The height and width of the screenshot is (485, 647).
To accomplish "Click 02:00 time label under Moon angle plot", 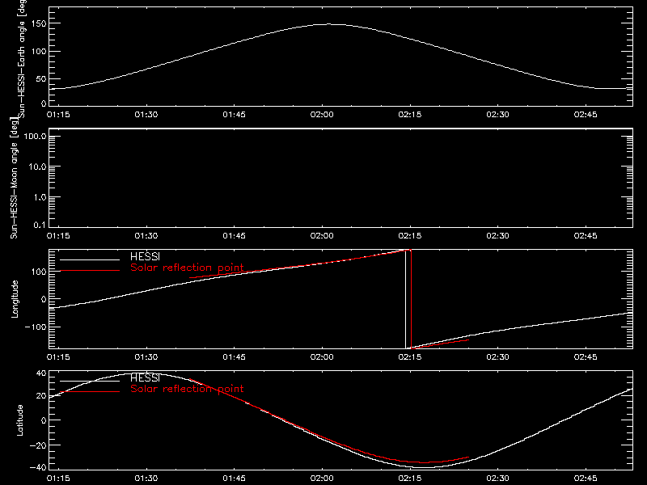I will pyautogui.click(x=322, y=235).
